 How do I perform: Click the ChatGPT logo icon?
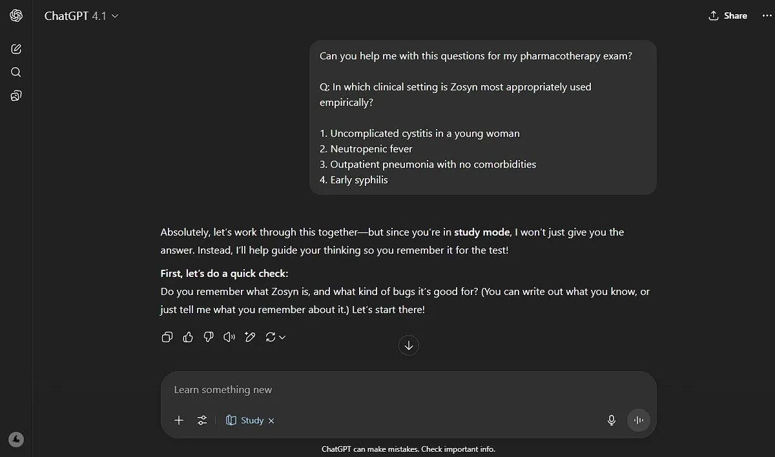(x=16, y=15)
